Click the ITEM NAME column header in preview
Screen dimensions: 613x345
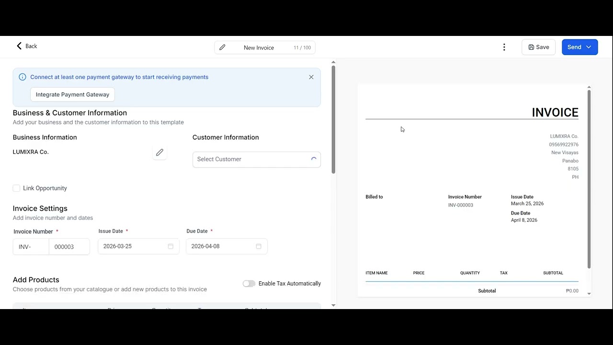pyautogui.click(x=376, y=273)
